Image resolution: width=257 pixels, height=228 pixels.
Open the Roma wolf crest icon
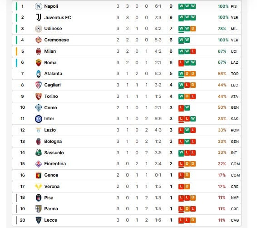pos(39,63)
